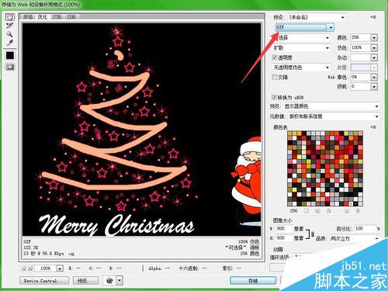Click the browser preview globe icon

click(109, 280)
